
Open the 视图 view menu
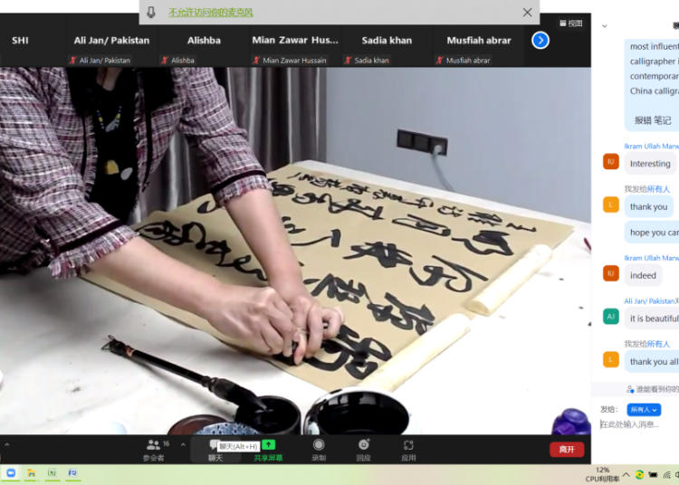pos(571,24)
